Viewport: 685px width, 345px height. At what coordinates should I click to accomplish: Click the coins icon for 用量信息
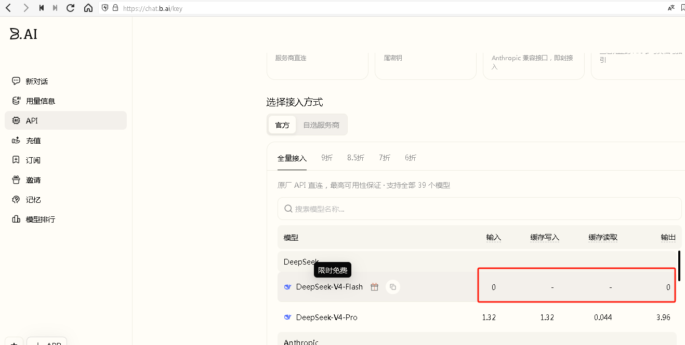pyautogui.click(x=16, y=101)
